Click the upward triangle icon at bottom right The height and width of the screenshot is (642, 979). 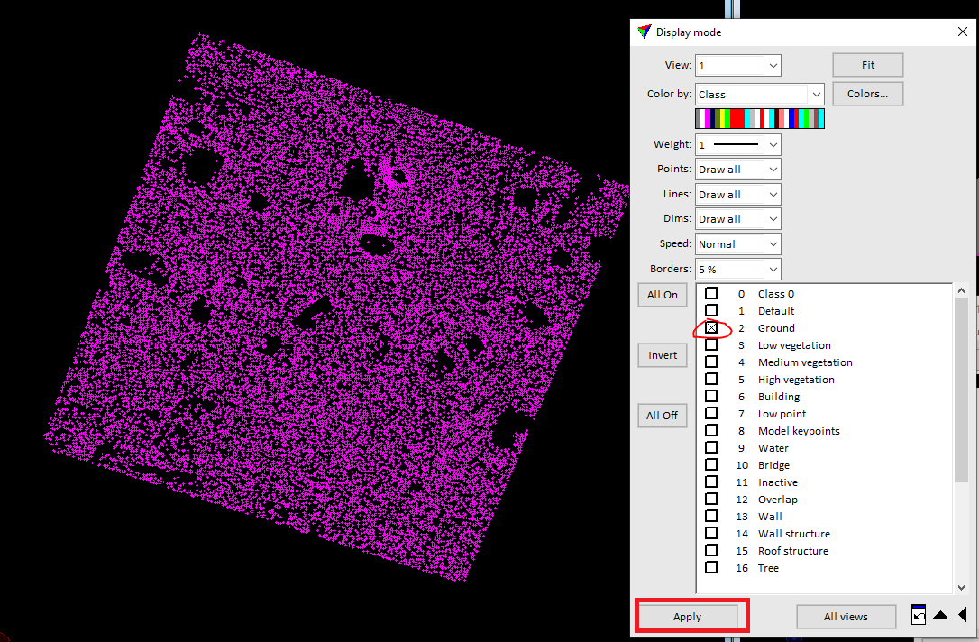click(940, 615)
